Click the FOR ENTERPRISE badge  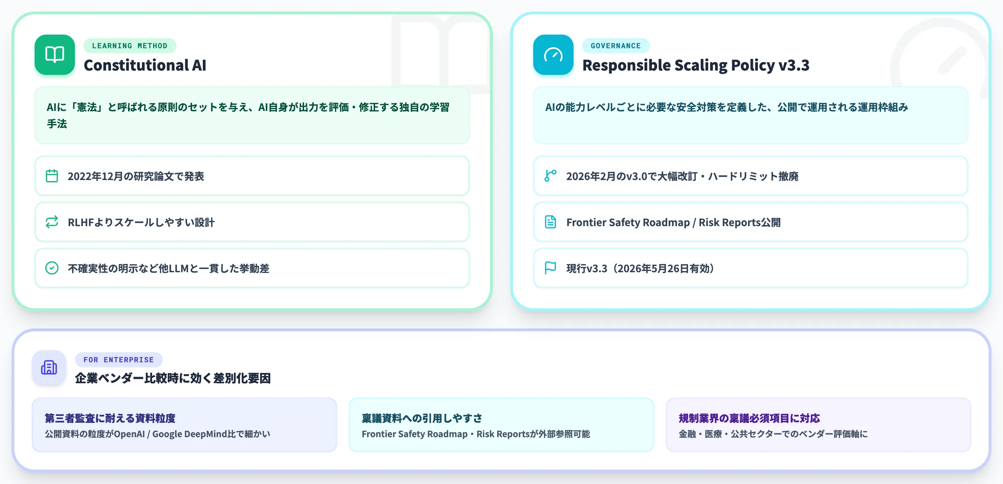(x=119, y=359)
